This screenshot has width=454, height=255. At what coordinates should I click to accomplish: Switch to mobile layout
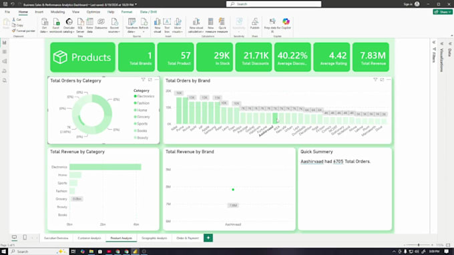point(25,238)
